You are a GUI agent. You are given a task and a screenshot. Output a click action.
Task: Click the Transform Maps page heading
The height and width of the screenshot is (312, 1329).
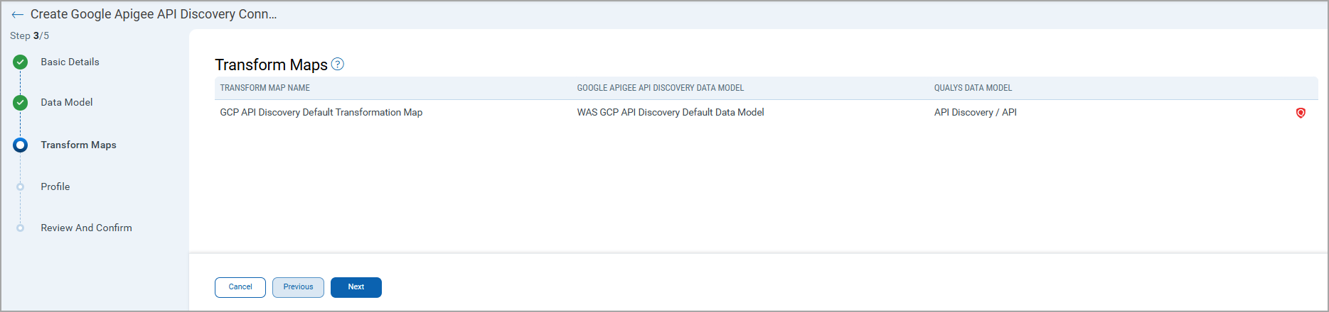(x=271, y=65)
